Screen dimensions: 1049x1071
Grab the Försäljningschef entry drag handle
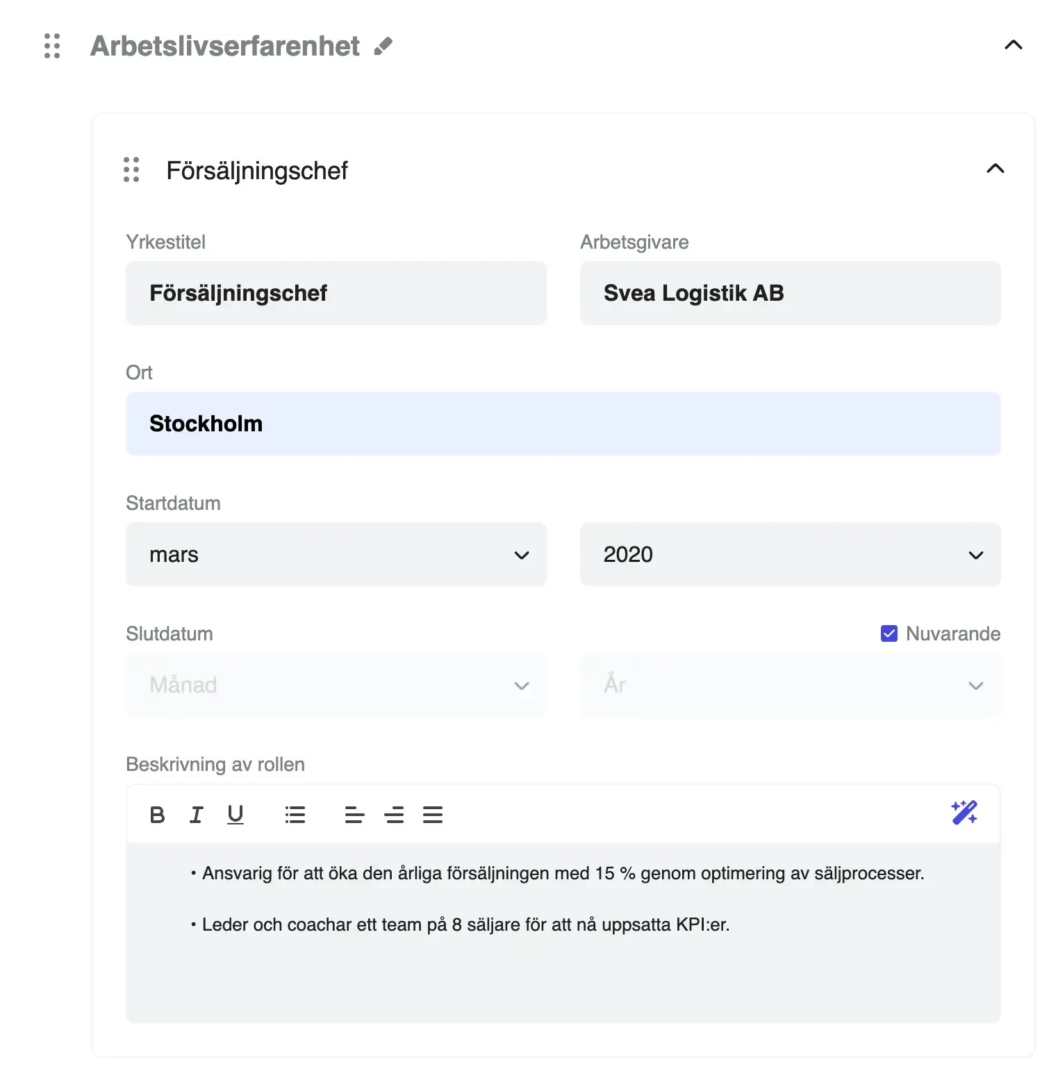coord(131,170)
